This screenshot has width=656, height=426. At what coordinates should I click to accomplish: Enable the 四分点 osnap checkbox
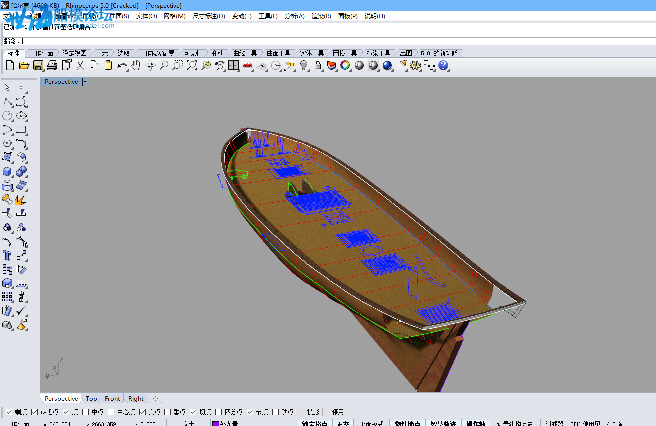click(219, 412)
